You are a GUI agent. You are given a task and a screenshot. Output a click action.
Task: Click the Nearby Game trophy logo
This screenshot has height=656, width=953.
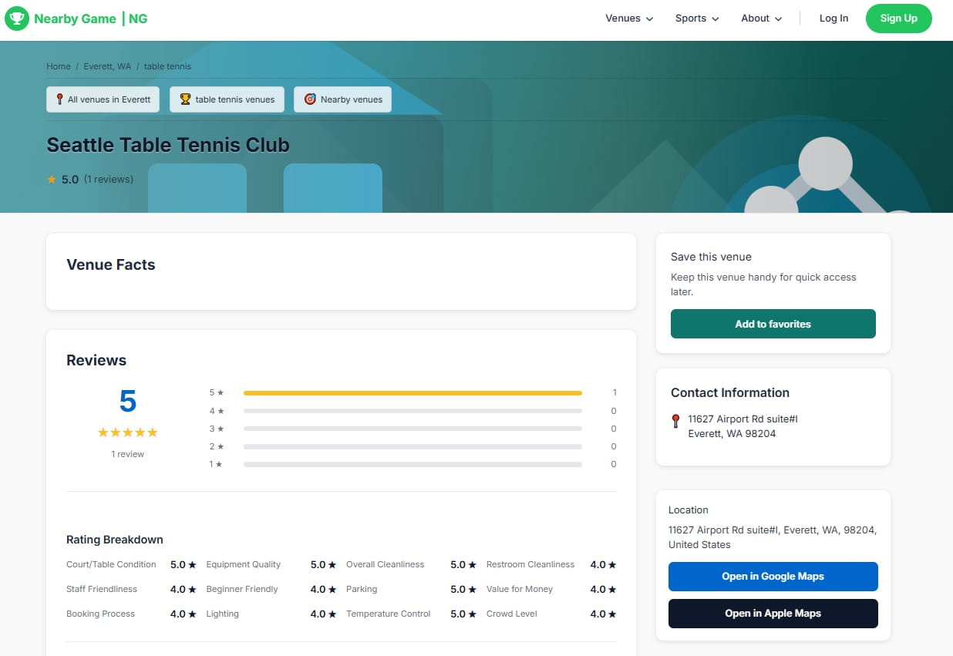(x=17, y=18)
